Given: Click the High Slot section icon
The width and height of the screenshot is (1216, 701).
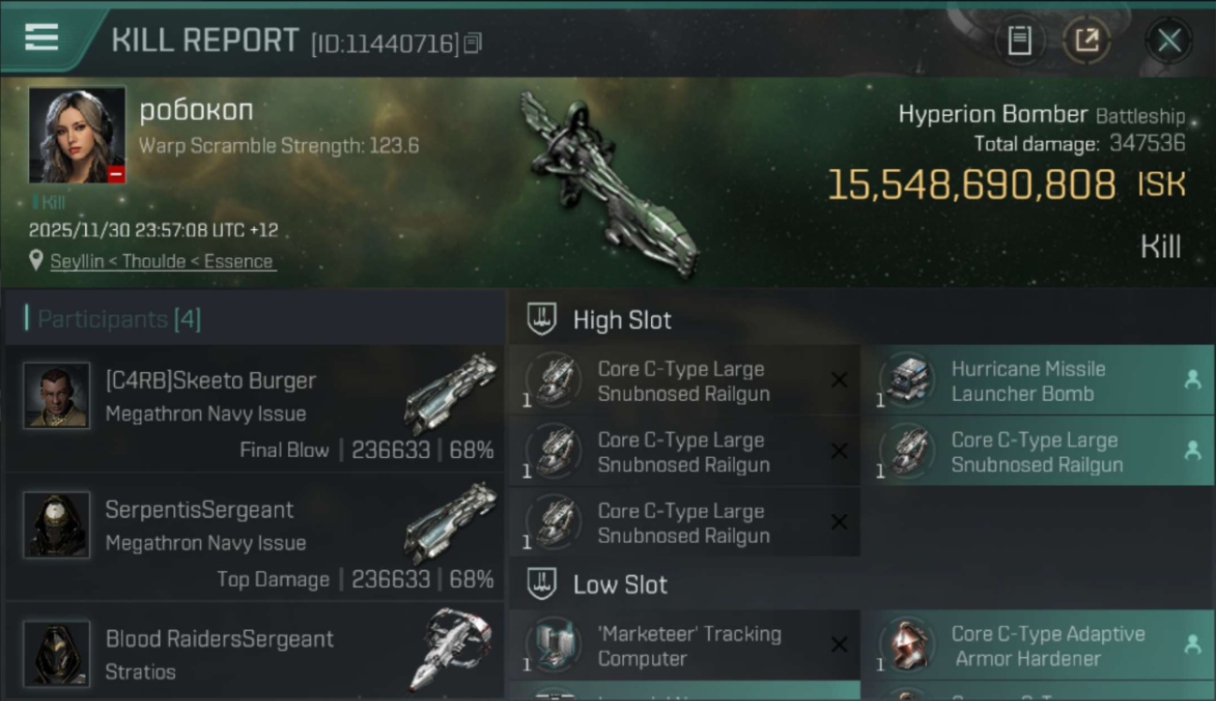Looking at the screenshot, I should (x=542, y=320).
